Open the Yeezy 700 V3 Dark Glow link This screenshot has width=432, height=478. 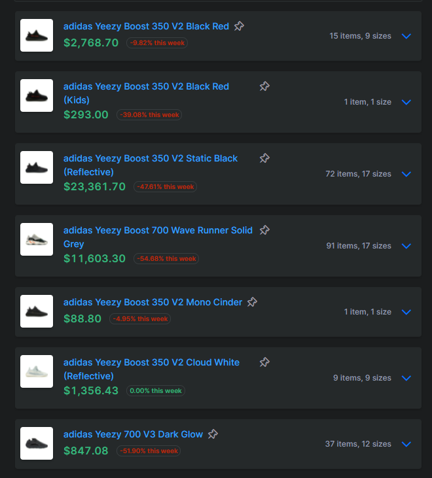pos(133,434)
